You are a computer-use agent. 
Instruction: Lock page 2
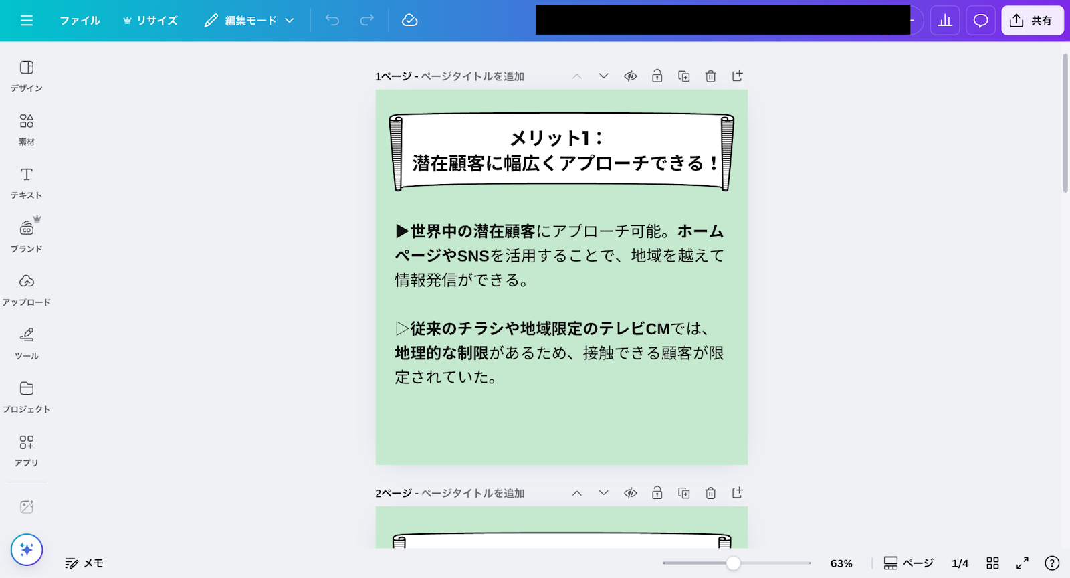coord(657,493)
